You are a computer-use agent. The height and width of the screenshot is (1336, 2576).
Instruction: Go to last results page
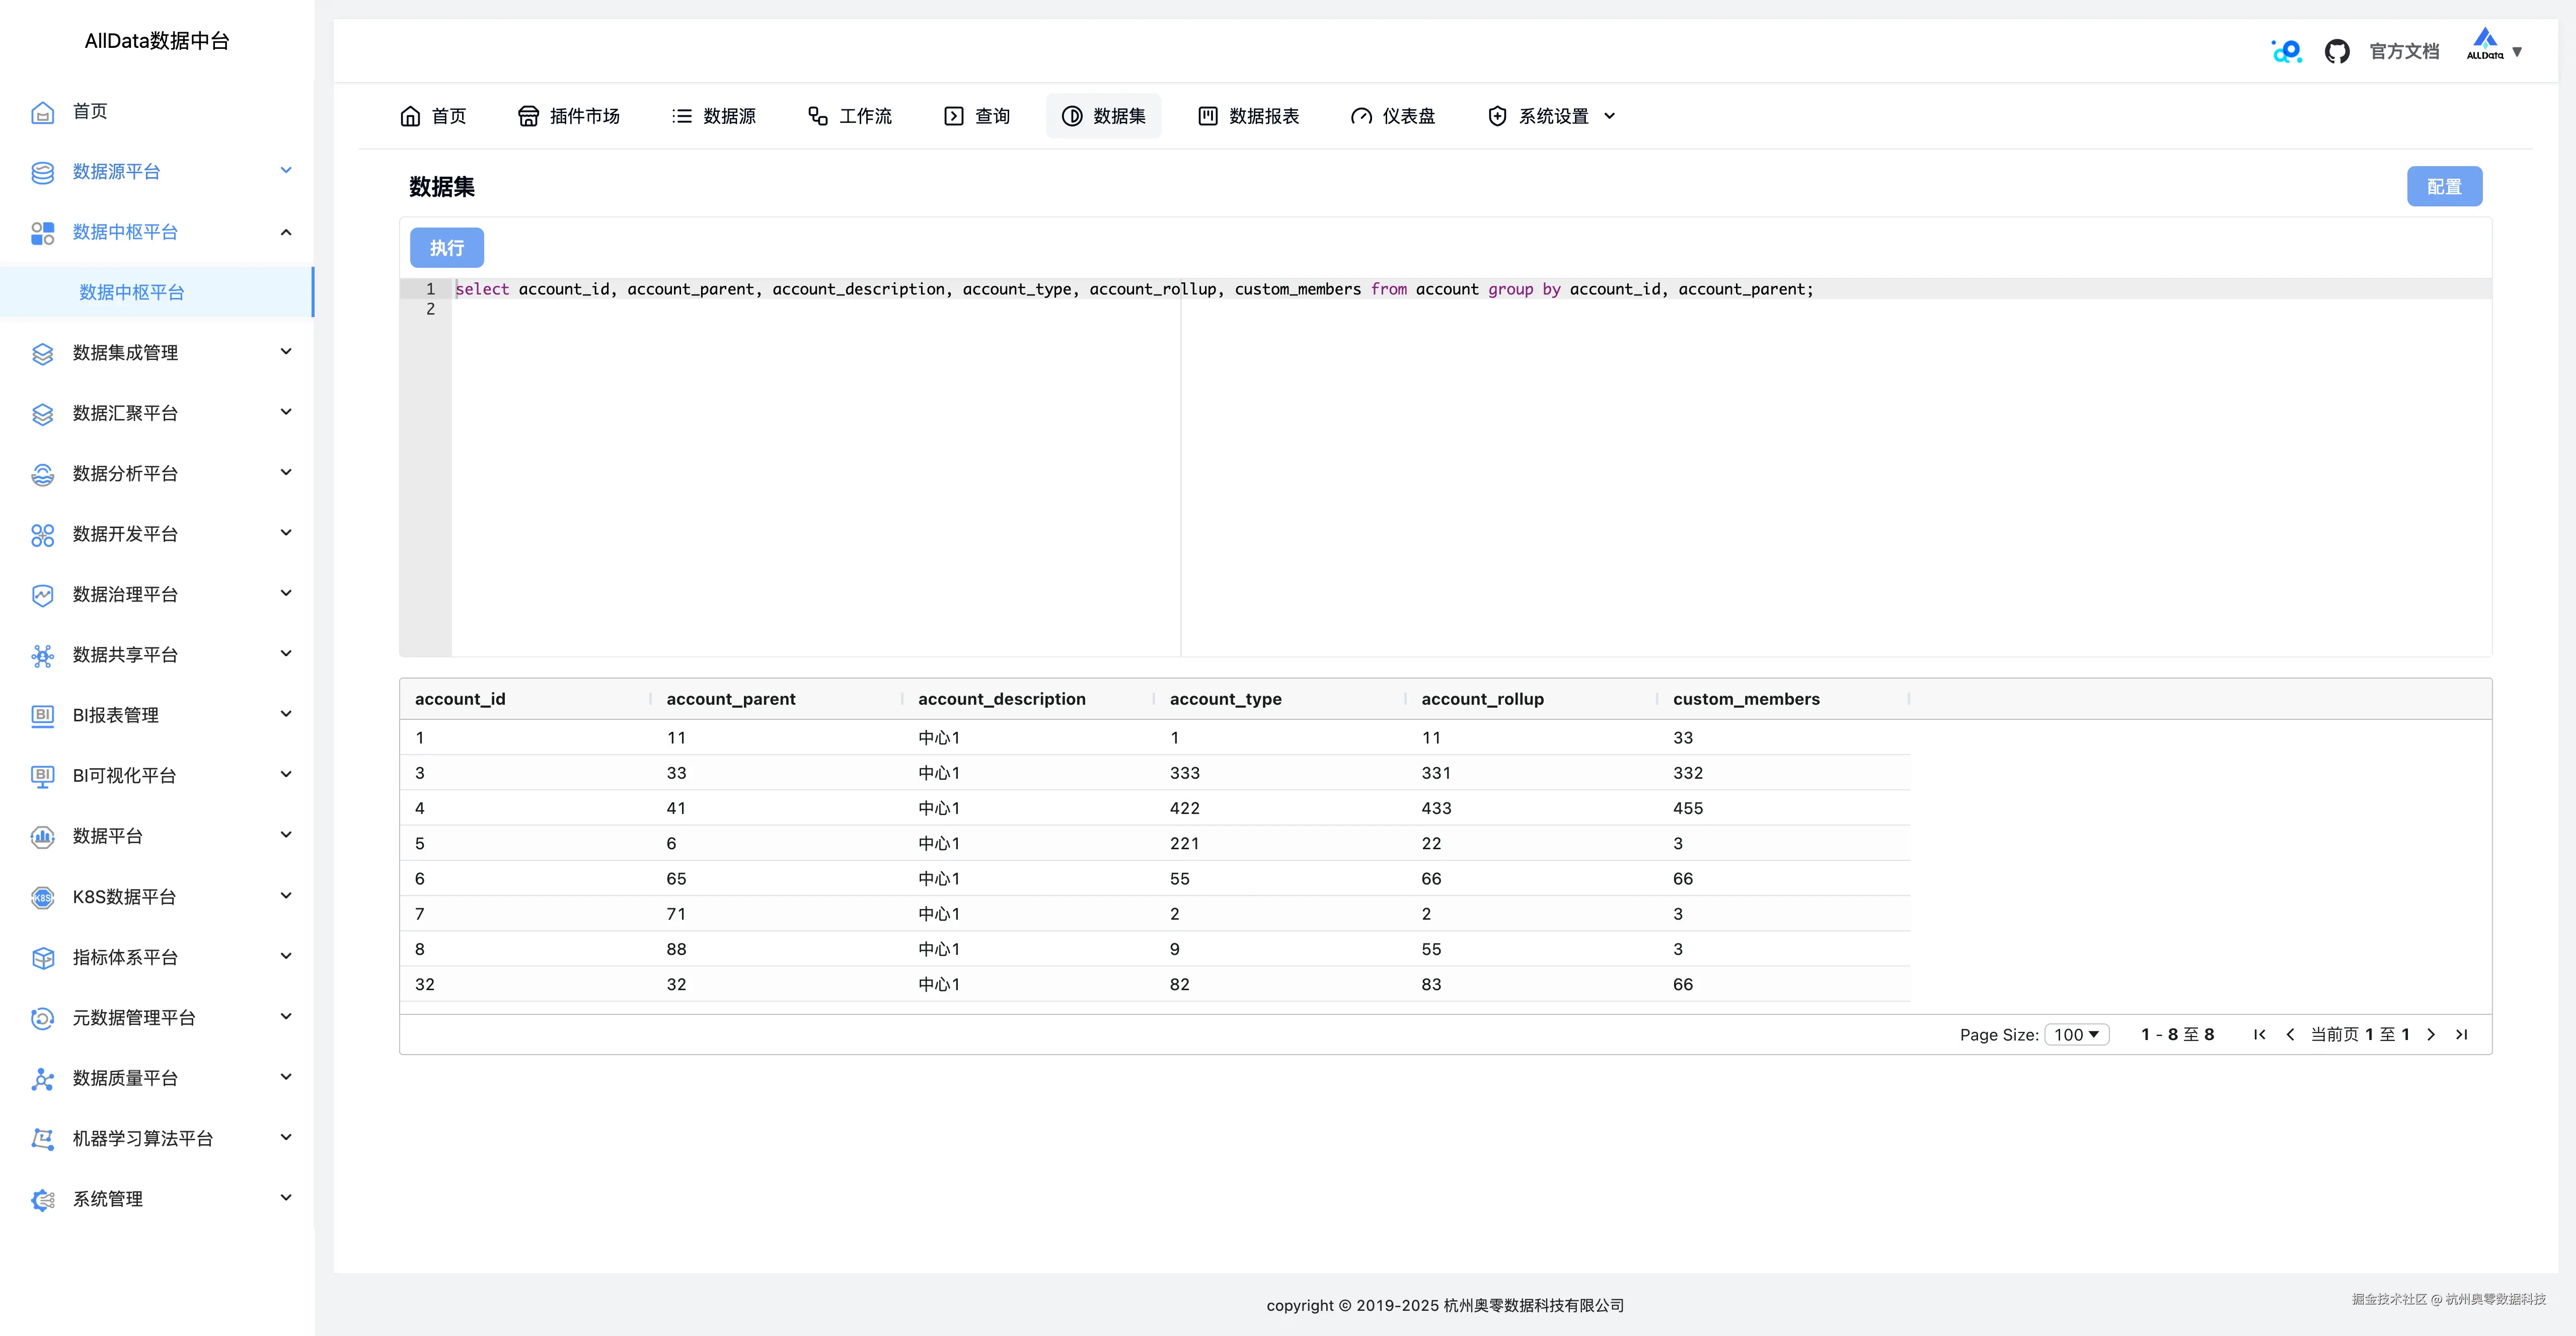click(x=2461, y=1034)
